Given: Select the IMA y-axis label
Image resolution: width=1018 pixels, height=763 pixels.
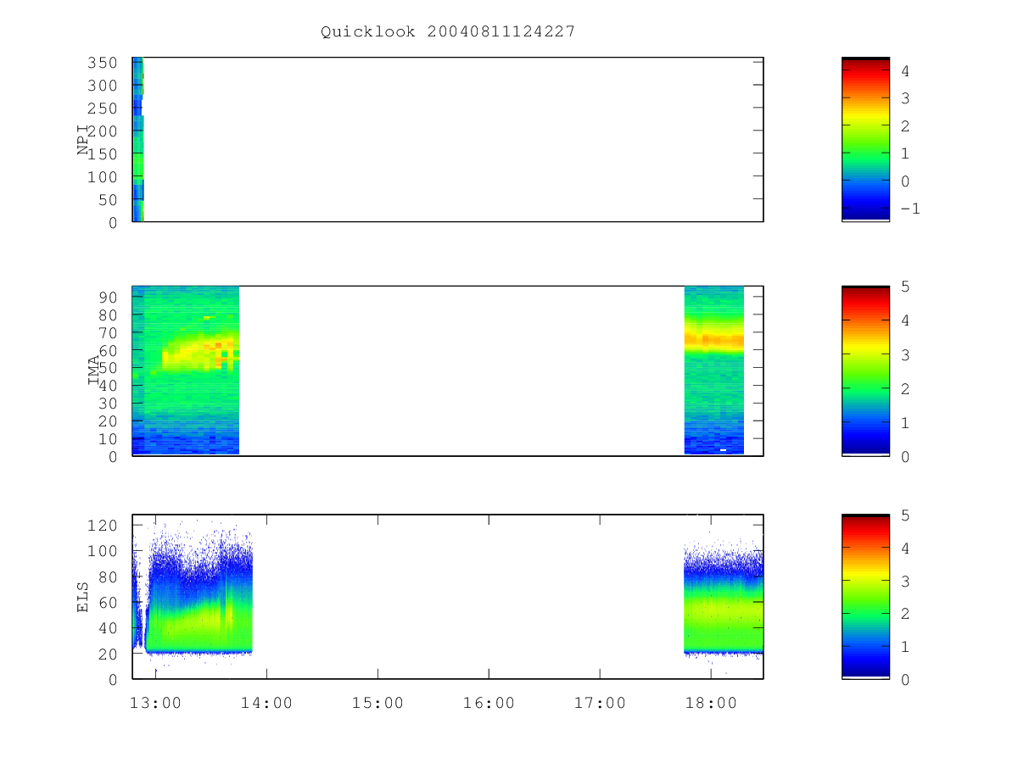Looking at the screenshot, I should coord(95,370).
